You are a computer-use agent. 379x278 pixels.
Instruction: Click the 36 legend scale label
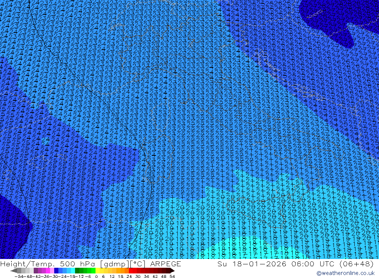click(x=146, y=276)
